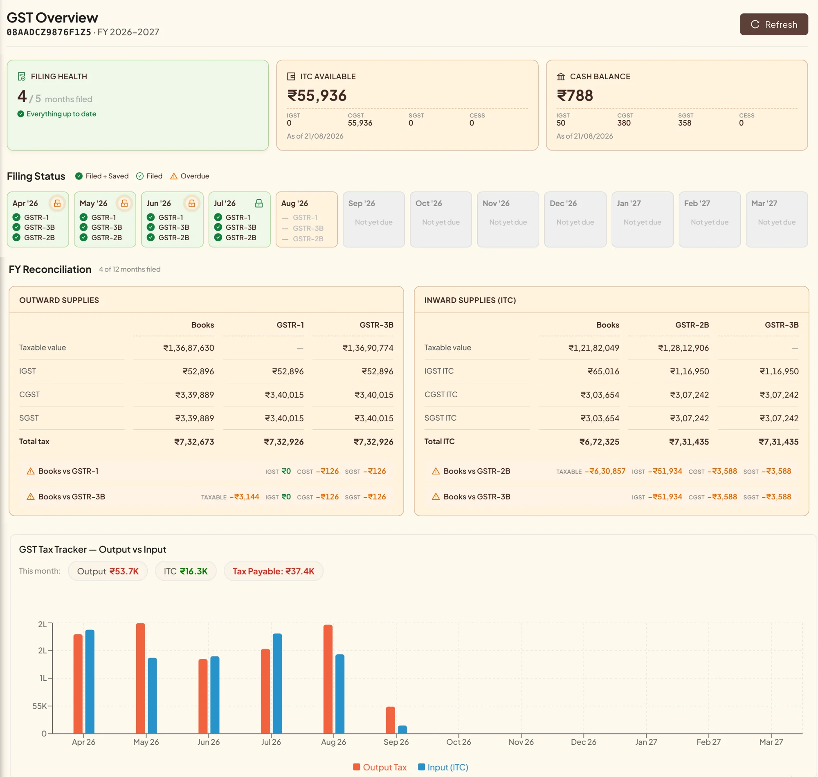
Task: Click the Filed legend outlined check icon
Action: (140, 176)
